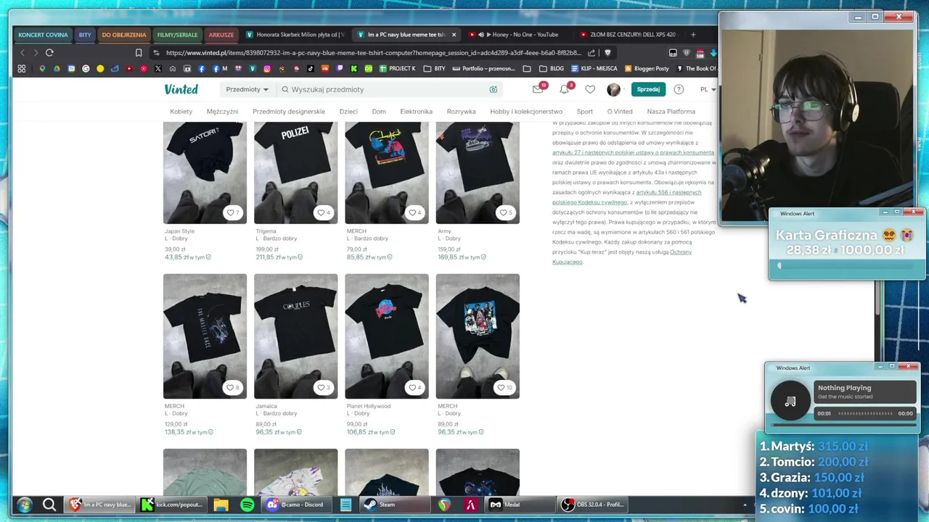929x522 pixels.
Task: Click the share icon in the address bar
Action: coord(592,53)
